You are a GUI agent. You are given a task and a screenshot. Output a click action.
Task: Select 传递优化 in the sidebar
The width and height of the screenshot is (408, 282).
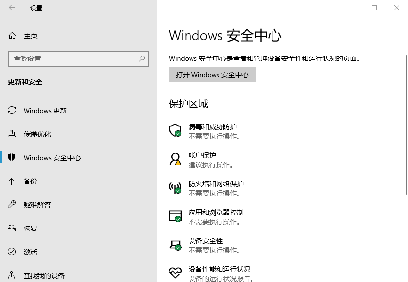click(x=79, y=134)
